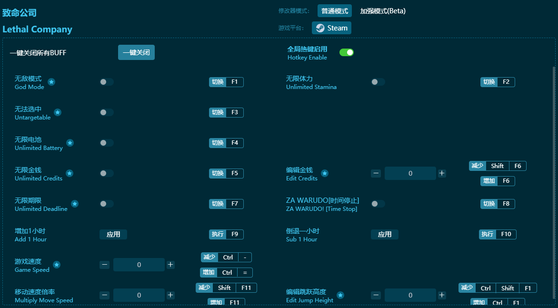Enable the Unlimited Battery toggle
Viewport: 558px width, 308px height.
[106, 143]
